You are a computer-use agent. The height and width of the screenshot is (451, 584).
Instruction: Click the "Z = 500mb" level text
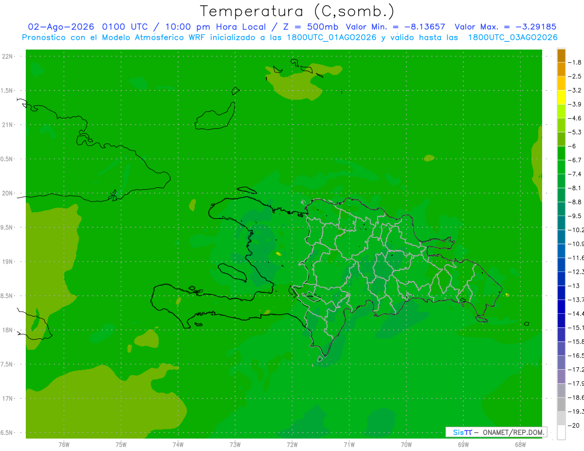(x=311, y=27)
